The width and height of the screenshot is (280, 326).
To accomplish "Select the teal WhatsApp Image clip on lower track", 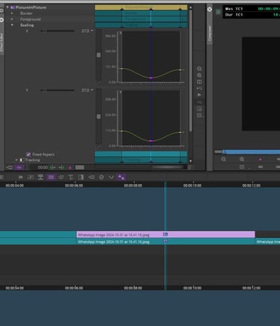I will 166,242.
